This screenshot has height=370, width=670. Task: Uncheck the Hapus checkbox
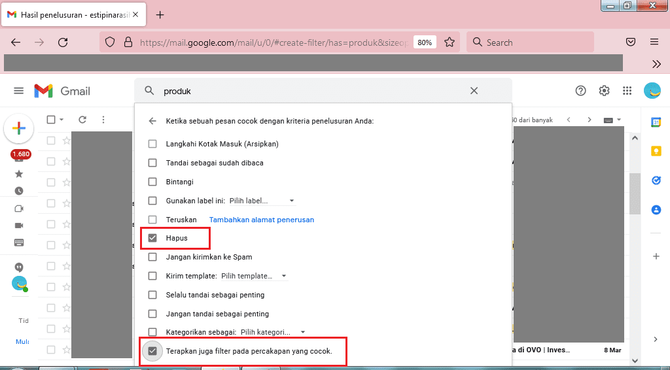152,238
